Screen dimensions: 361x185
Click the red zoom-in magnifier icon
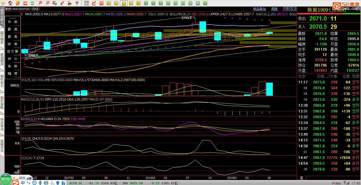coord(40,3)
